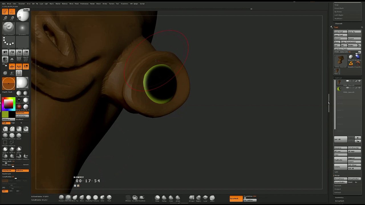Collapse the Tool palette header
This screenshot has height=205, width=365.
click(336, 27)
